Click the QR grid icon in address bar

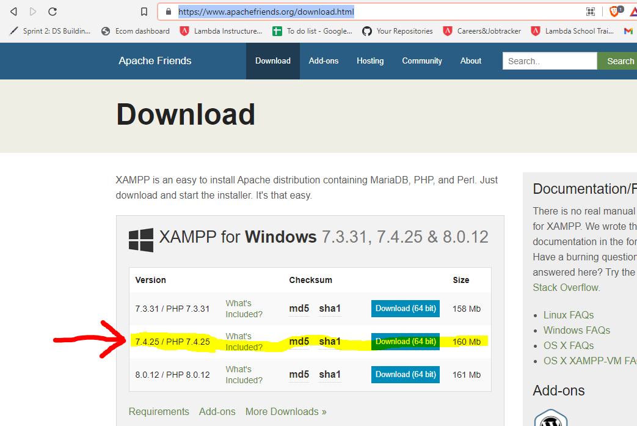591,12
